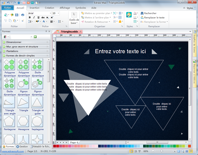Open the Styles menu at top right
This screenshot has height=155, width=198.
click(189, 8)
